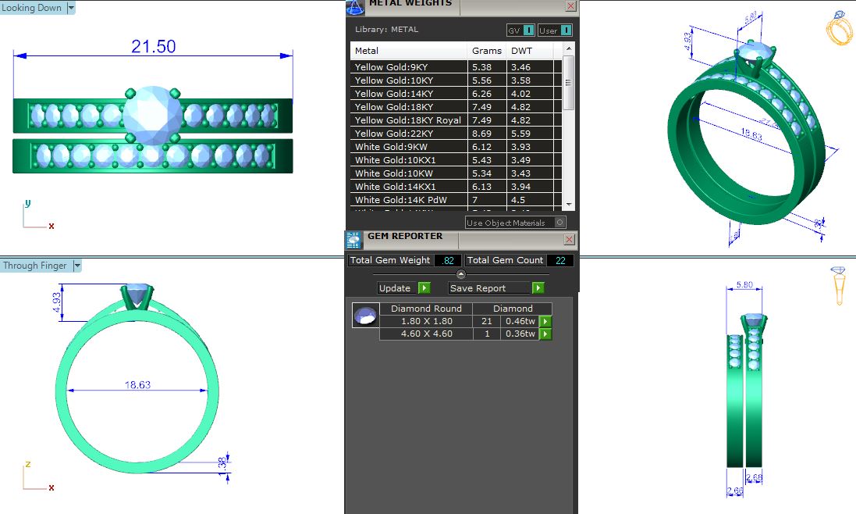Open the Looking Down viewport dropdown
Screen dimensions: 856x514
pos(72,8)
